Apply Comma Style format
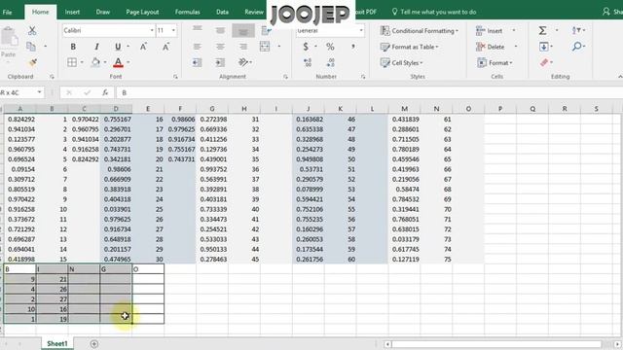The height and width of the screenshot is (350, 623). coord(352,47)
